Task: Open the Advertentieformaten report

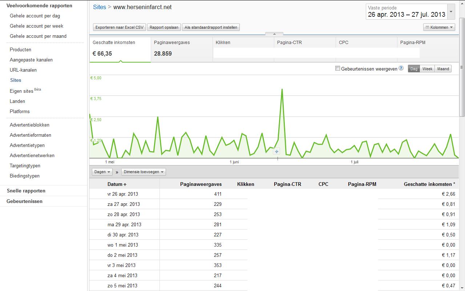Action: [31, 135]
